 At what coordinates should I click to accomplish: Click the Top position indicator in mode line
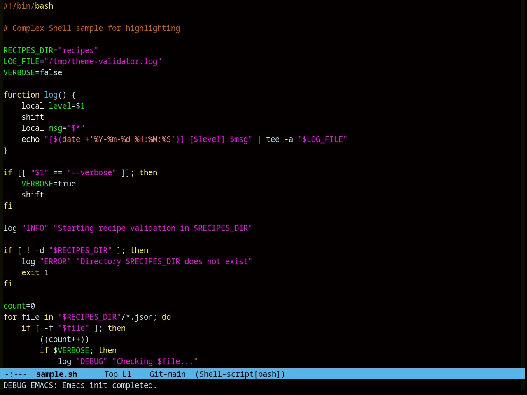[111, 374]
